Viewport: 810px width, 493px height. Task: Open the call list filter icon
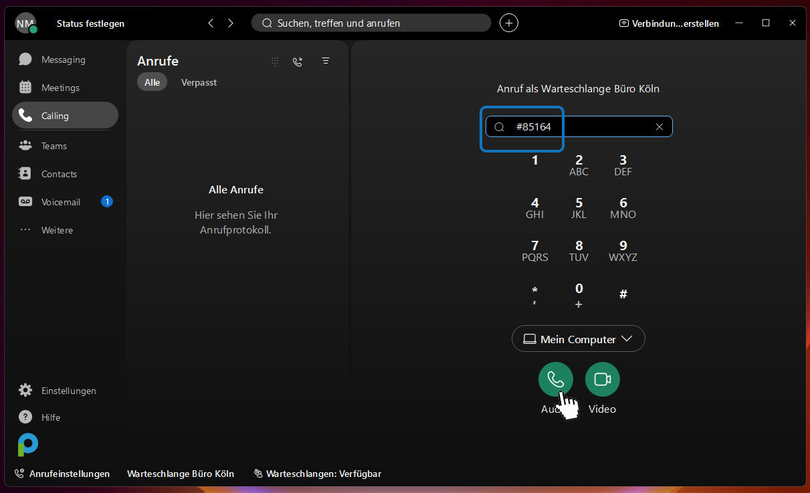pyautogui.click(x=326, y=61)
